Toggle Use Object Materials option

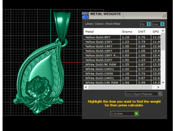tap(144, 94)
